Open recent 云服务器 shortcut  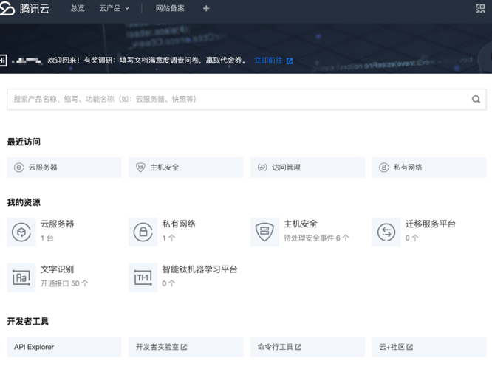click(x=64, y=168)
